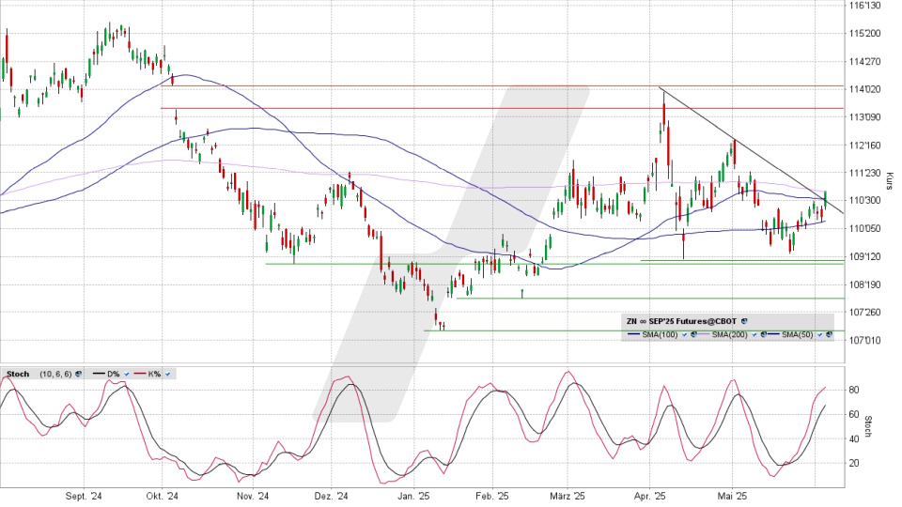This screenshot has width=902, height=507.
Task: Open settings icon beside Stoch (10, 6, 6)
Action: pyautogui.click(x=78, y=374)
